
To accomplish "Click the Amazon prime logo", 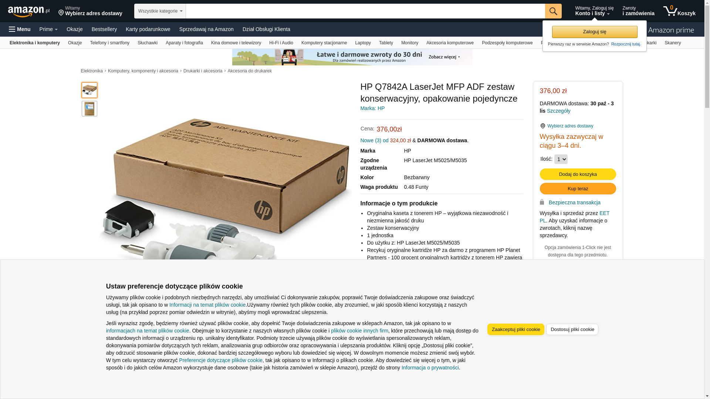I will point(671,30).
